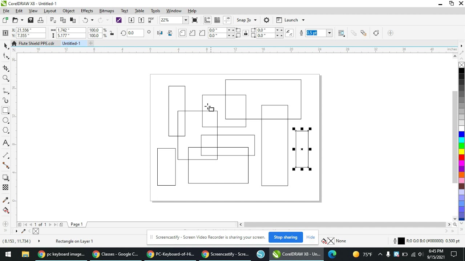Pick the blue swatch in the palette
The width and height of the screenshot is (465, 261).
coord(461,134)
